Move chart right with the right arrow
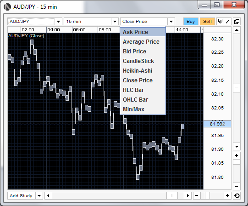Viewport: 248px width, 206px height. [x=188, y=195]
